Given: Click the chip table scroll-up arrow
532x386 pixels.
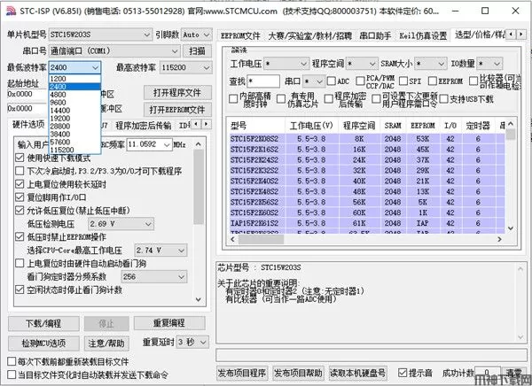Looking at the screenshot, I should click(511, 124).
